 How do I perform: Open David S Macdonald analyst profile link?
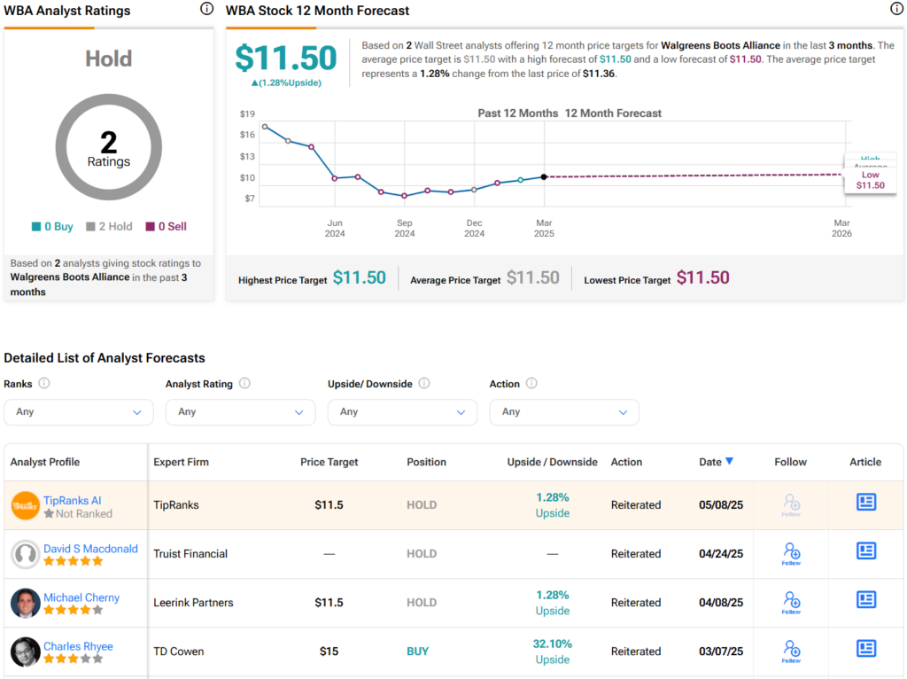[x=91, y=548]
